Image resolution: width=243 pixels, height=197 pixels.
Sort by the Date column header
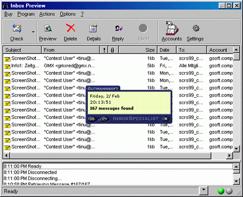pyautogui.click(x=167, y=50)
